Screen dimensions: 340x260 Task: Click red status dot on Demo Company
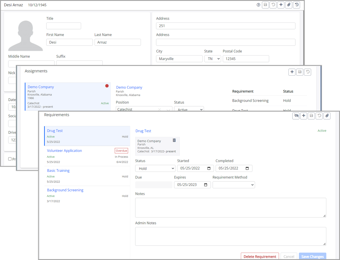[x=107, y=86]
